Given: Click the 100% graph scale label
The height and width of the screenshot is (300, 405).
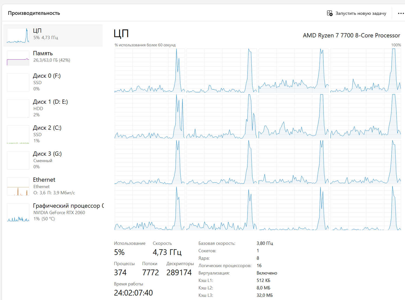Looking at the screenshot, I should point(396,45).
